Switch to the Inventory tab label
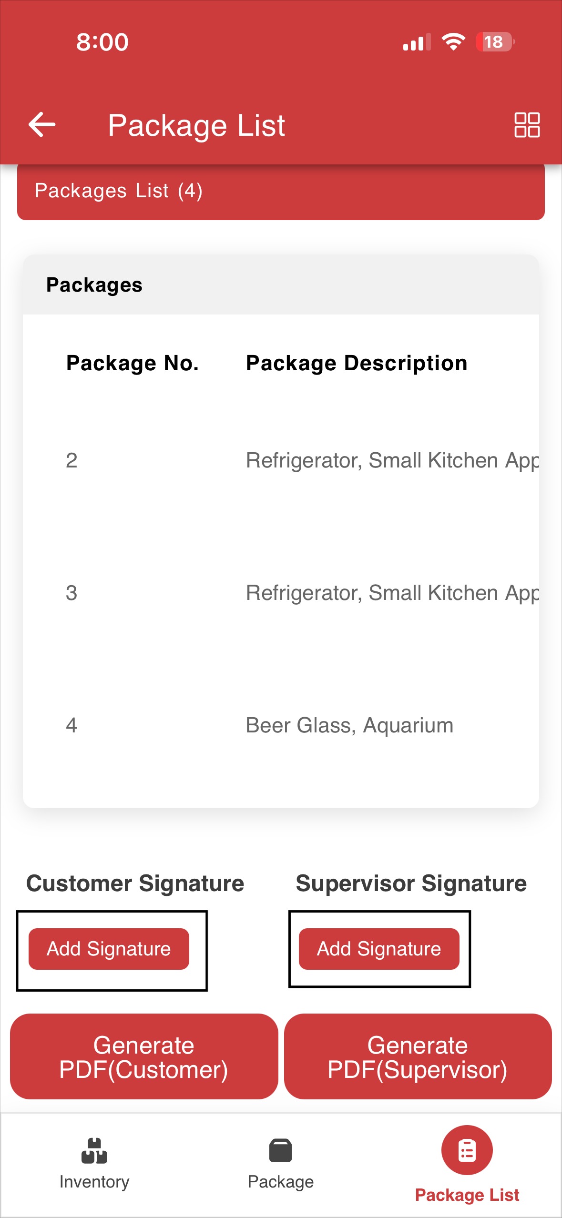The image size is (562, 1218). (94, 1182)
